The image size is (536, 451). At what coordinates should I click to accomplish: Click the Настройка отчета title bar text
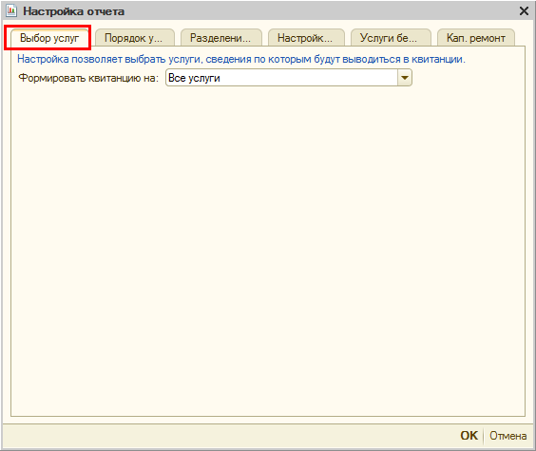point(74,11)
